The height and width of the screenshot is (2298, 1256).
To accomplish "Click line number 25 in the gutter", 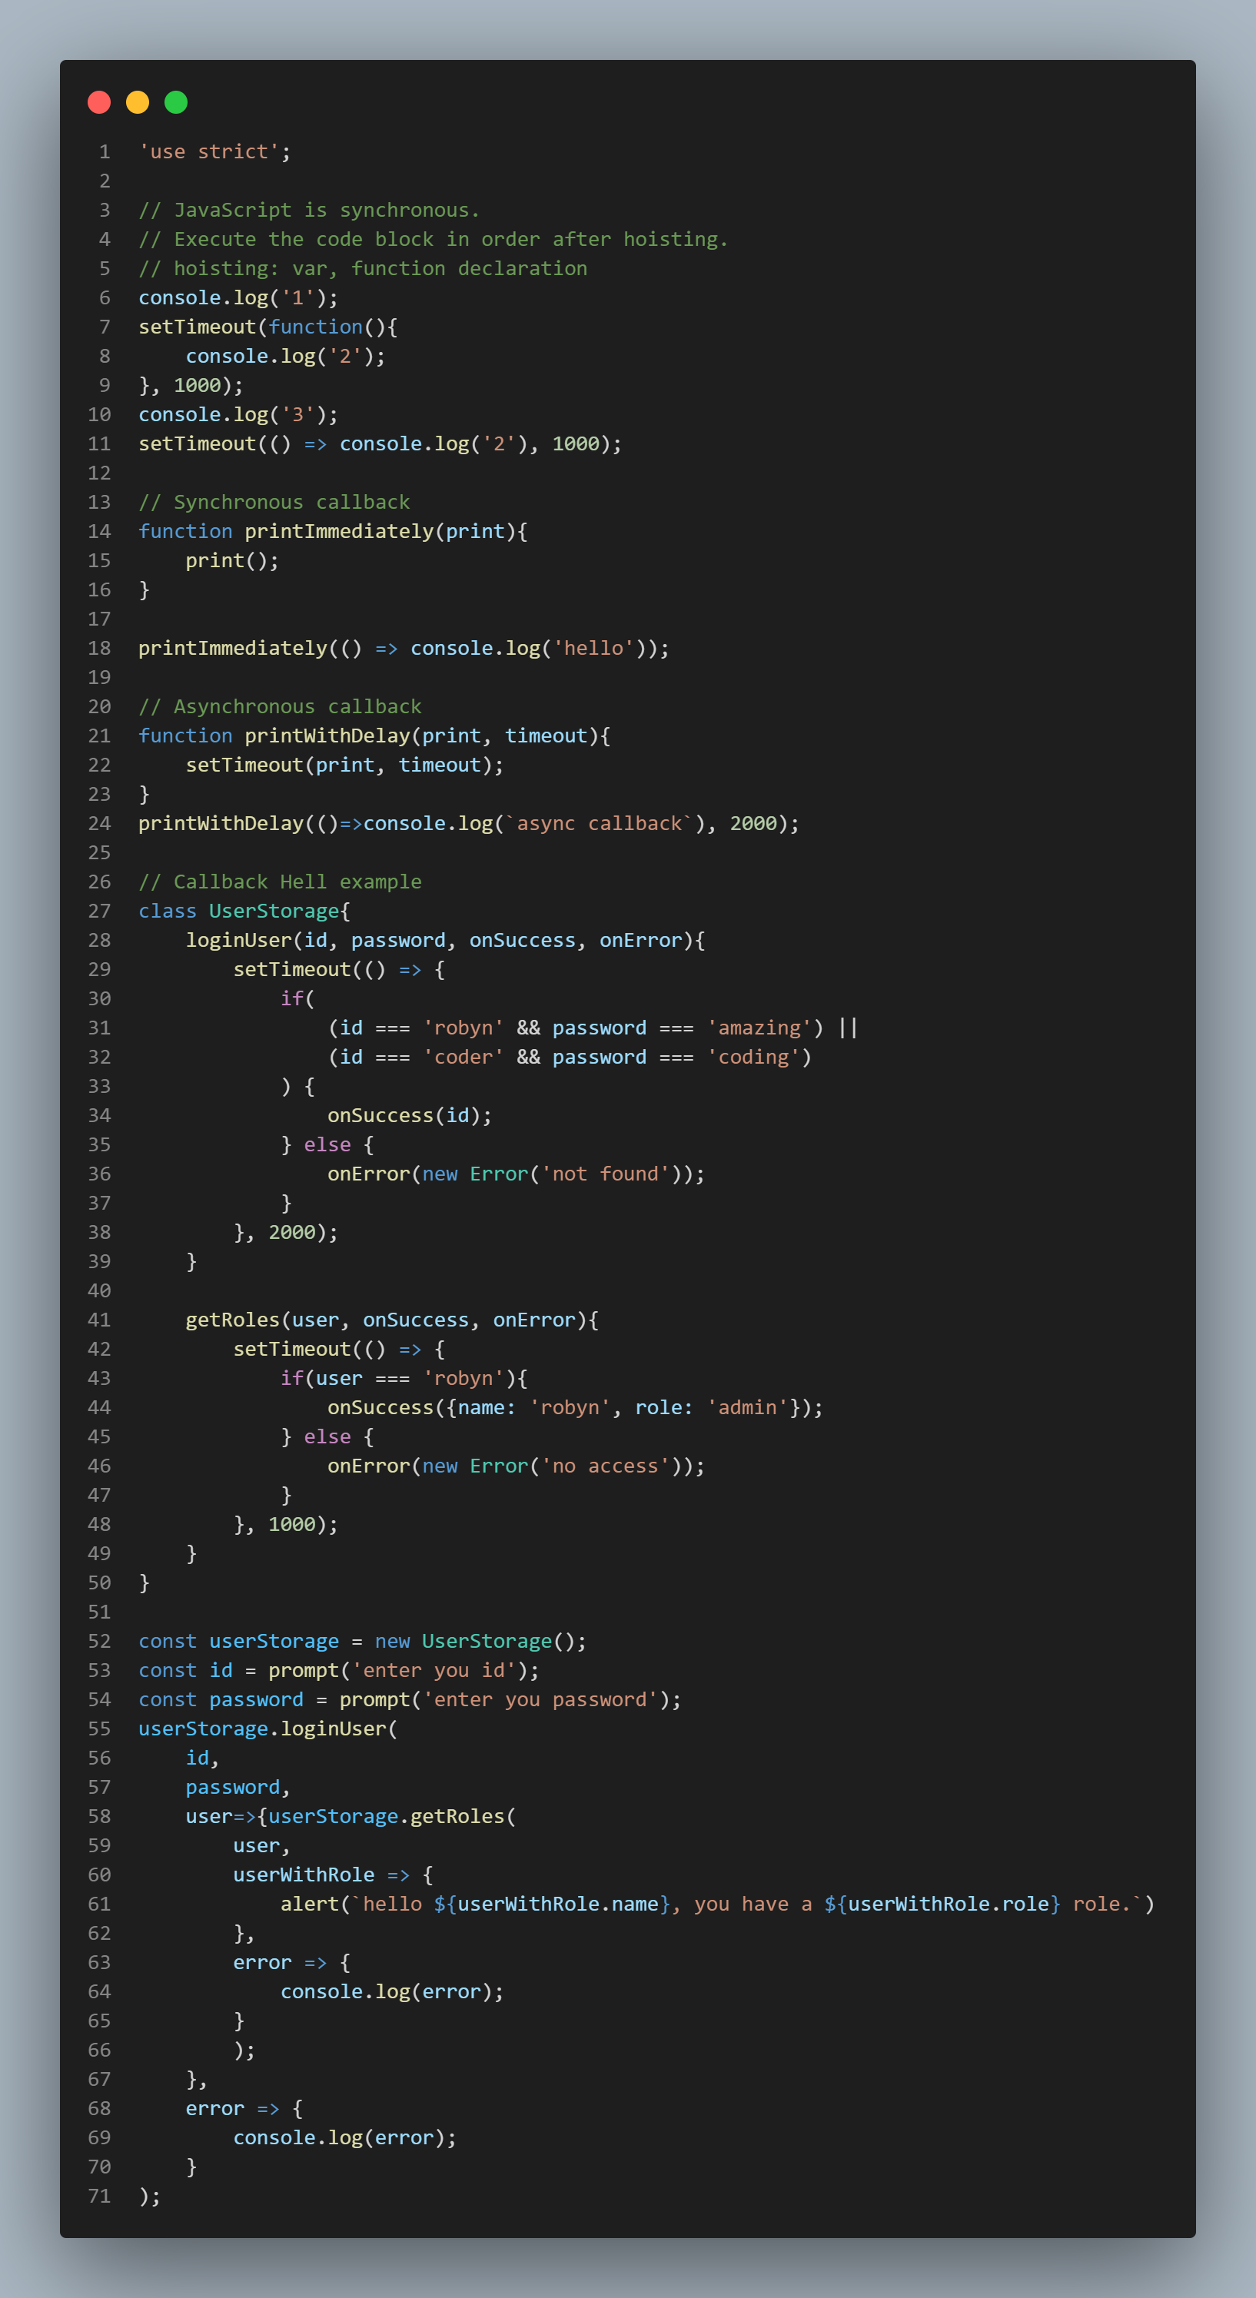I will (99, 853).
